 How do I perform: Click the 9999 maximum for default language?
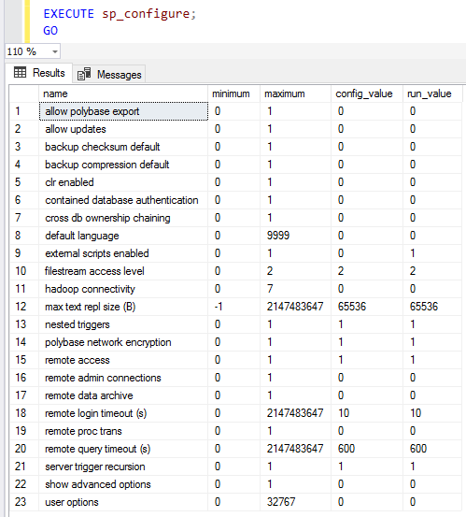295,236
